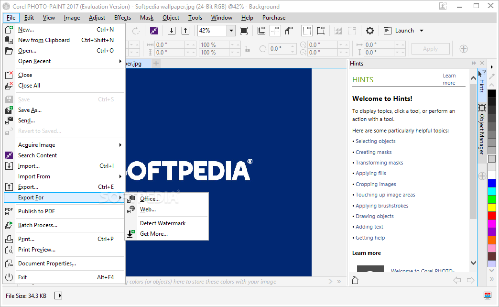Screen dimensions: 499x307
Task: Click the Batch Process icon
Action: coord(9,225)
